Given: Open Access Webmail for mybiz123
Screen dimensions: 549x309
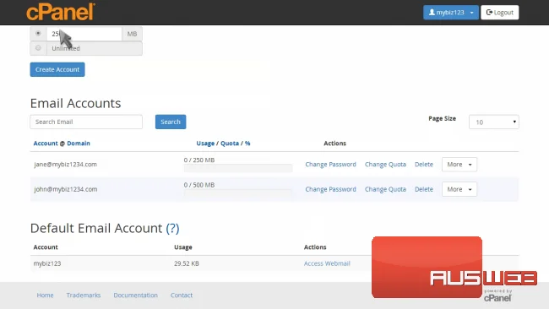Looking at the screenshot, I should pos(327,263).
